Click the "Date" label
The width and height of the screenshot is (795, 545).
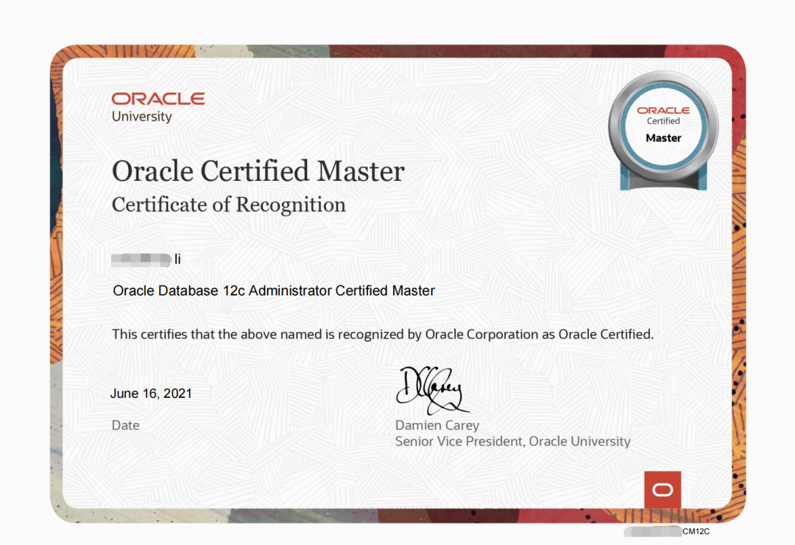coord(125,425)
